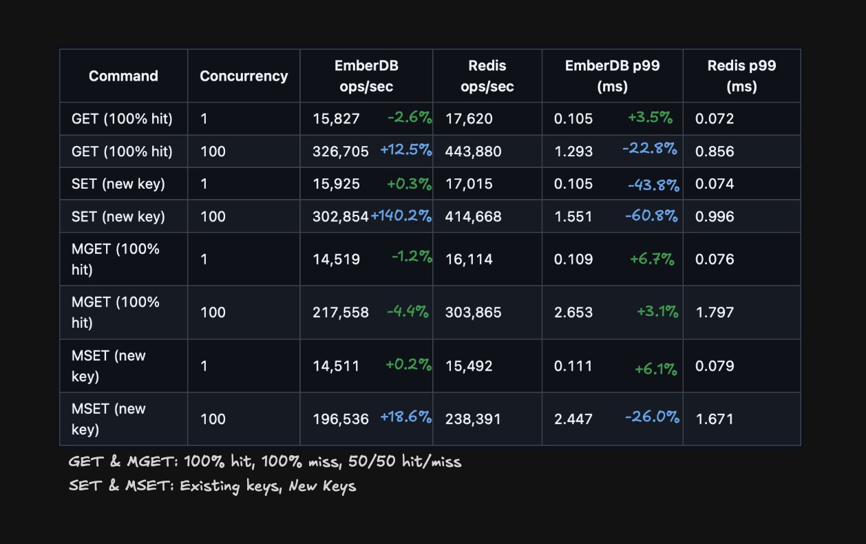Click the EmberDB p99 (ms) column header
The width and height of the screenshot is (866, 544).
(x=612, y=76)
